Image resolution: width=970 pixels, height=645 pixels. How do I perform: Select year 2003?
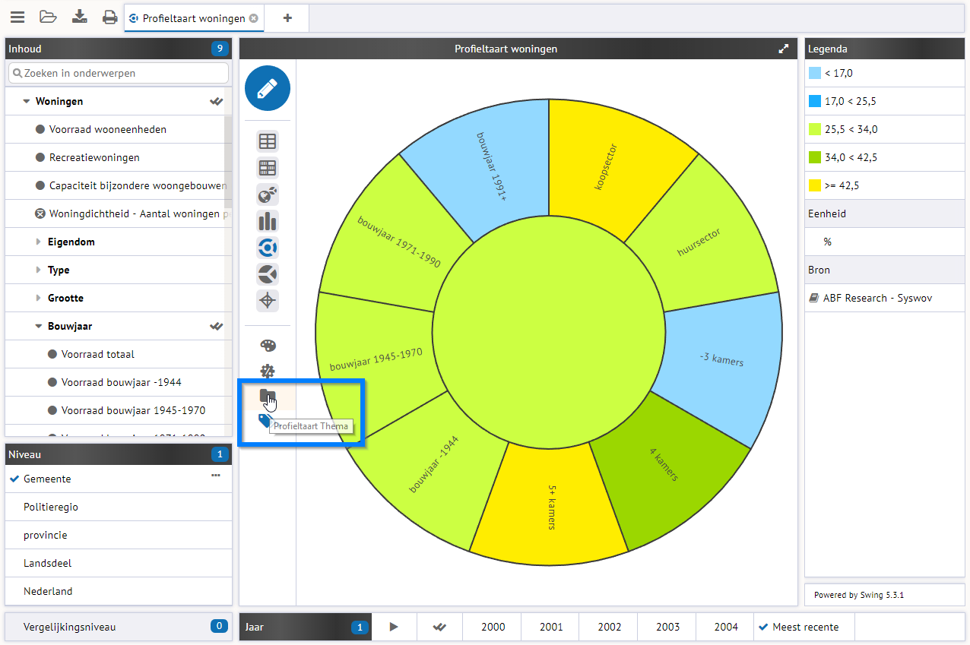coord(667,627)
